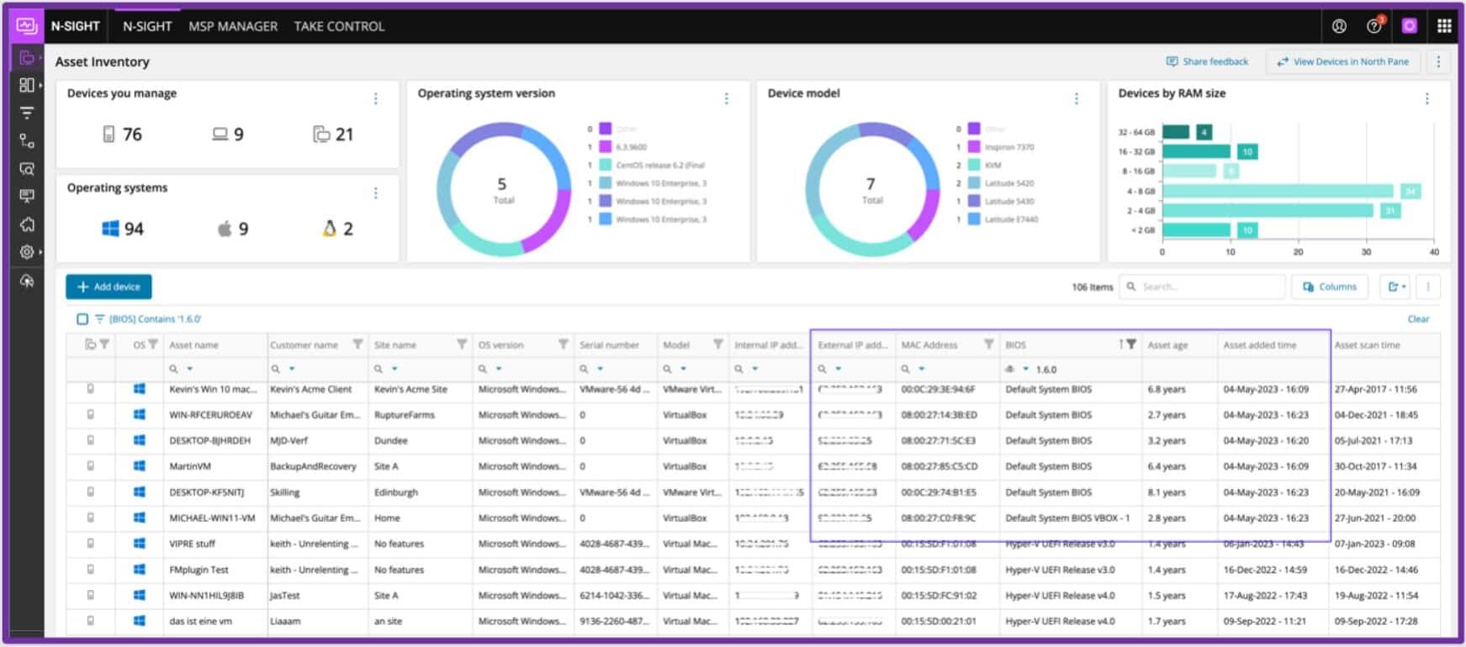Open the dashboard grid icon in sidebar

[27, 85]
